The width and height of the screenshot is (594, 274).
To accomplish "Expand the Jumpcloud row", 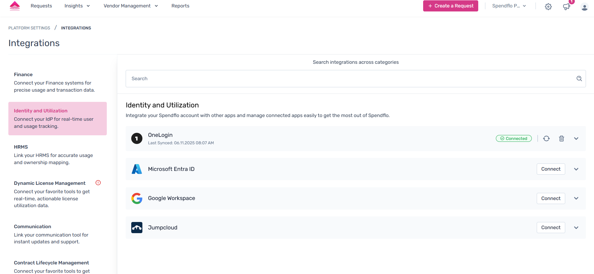I will (576, 228).
